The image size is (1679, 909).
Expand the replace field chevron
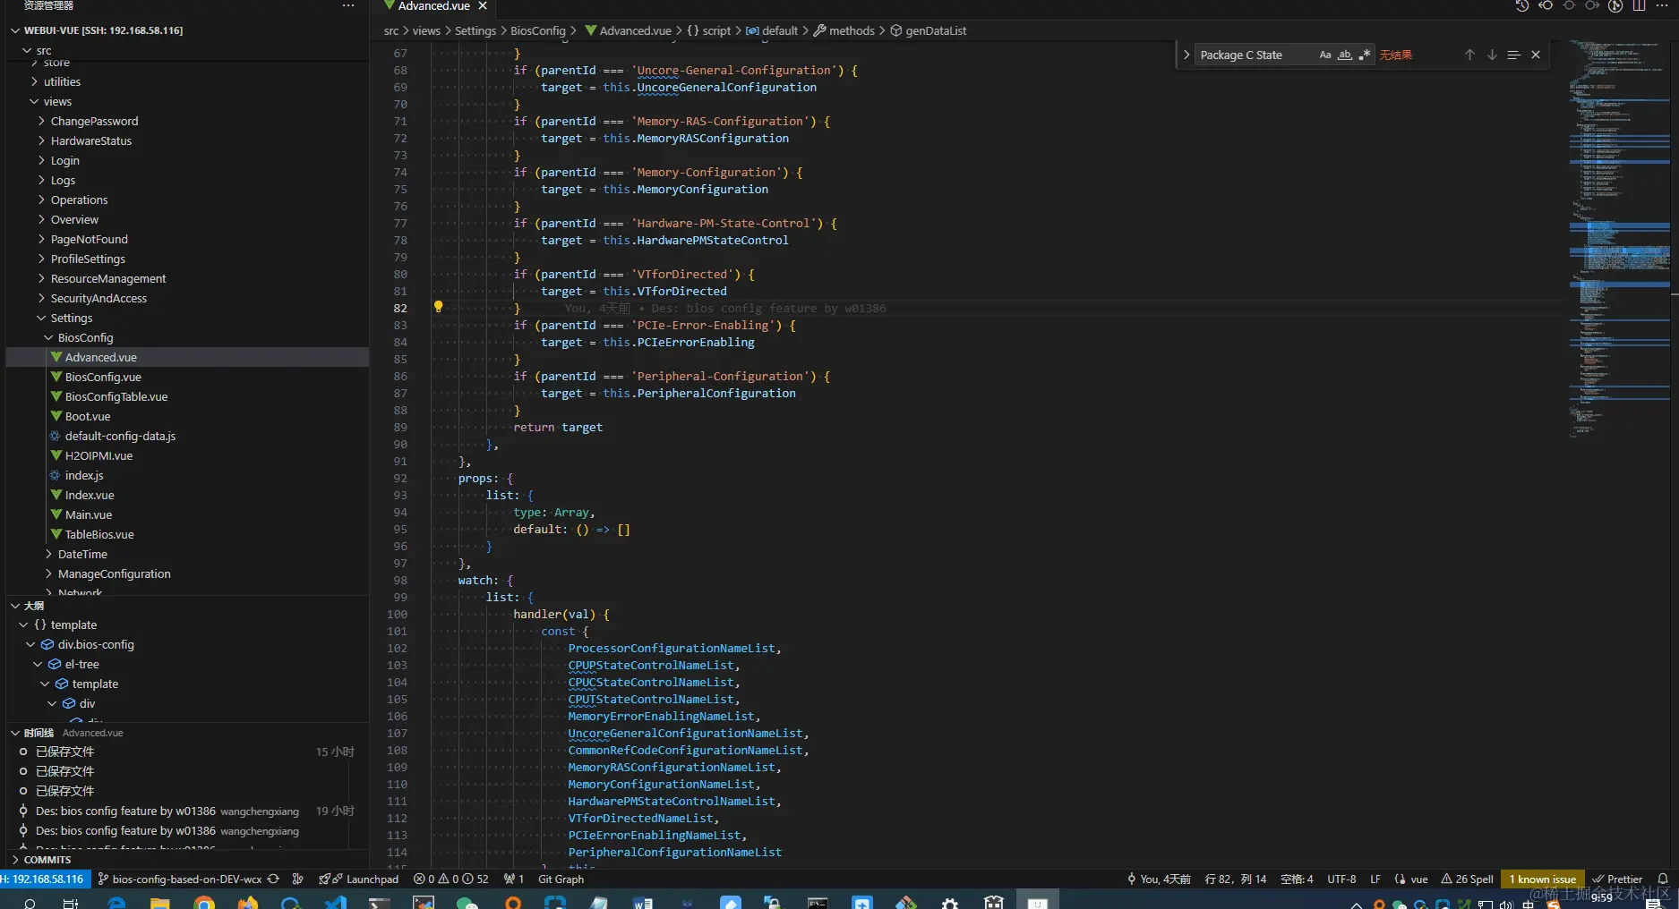(x=1186, y=55)
